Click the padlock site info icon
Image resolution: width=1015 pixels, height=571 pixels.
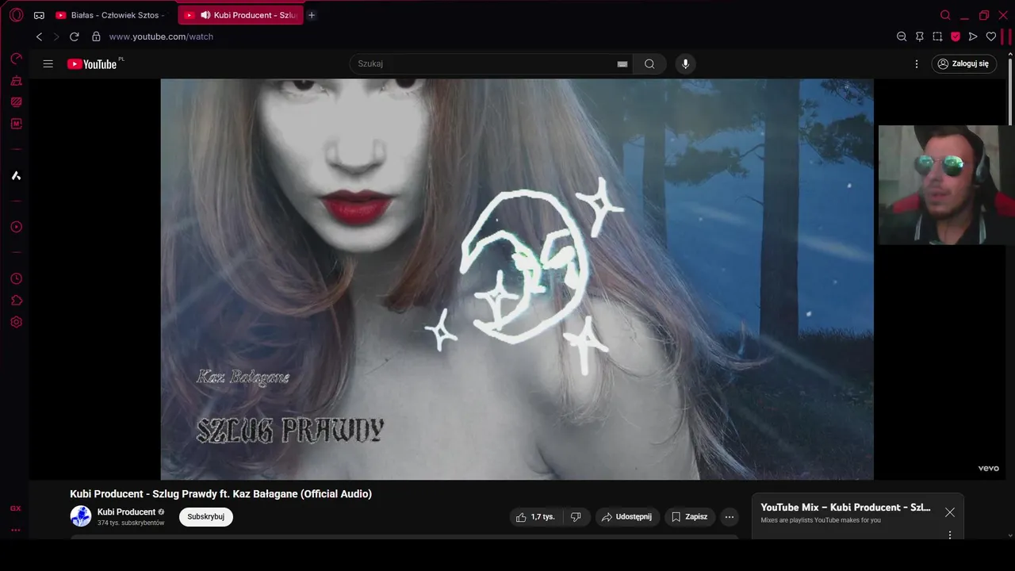tap(96, 36)
